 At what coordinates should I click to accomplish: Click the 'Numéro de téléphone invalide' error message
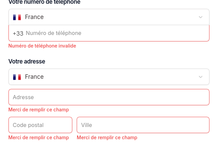pyautogui.click(x=42, y=46)
